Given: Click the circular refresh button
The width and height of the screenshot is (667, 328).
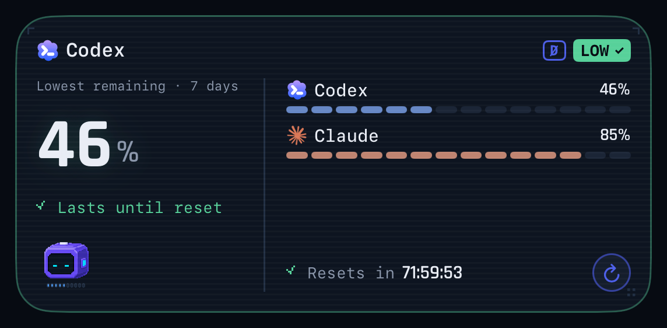Looking at the screenshot, I should (611, 273).
